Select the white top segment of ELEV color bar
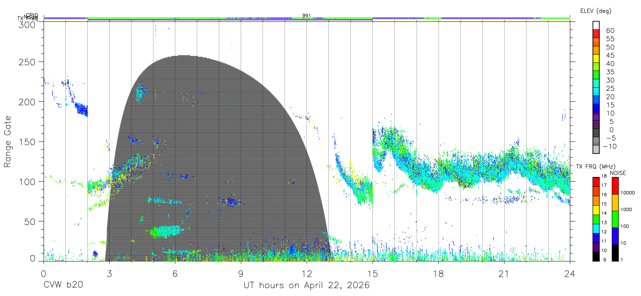This screenshot has height=296, width=641. [x=597, y=25]
